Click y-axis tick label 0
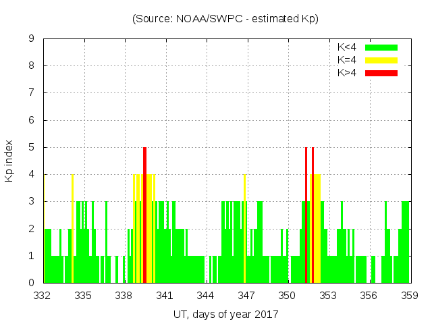 click(x=31, y=283)
